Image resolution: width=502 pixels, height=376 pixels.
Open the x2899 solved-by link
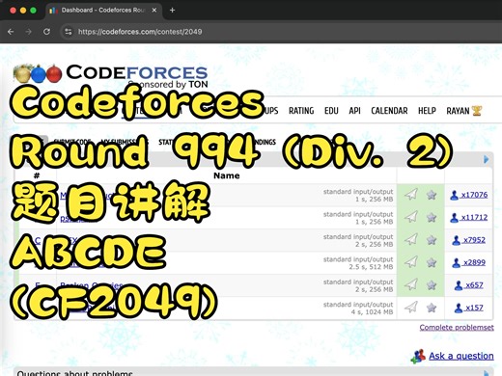coord(474,262)
